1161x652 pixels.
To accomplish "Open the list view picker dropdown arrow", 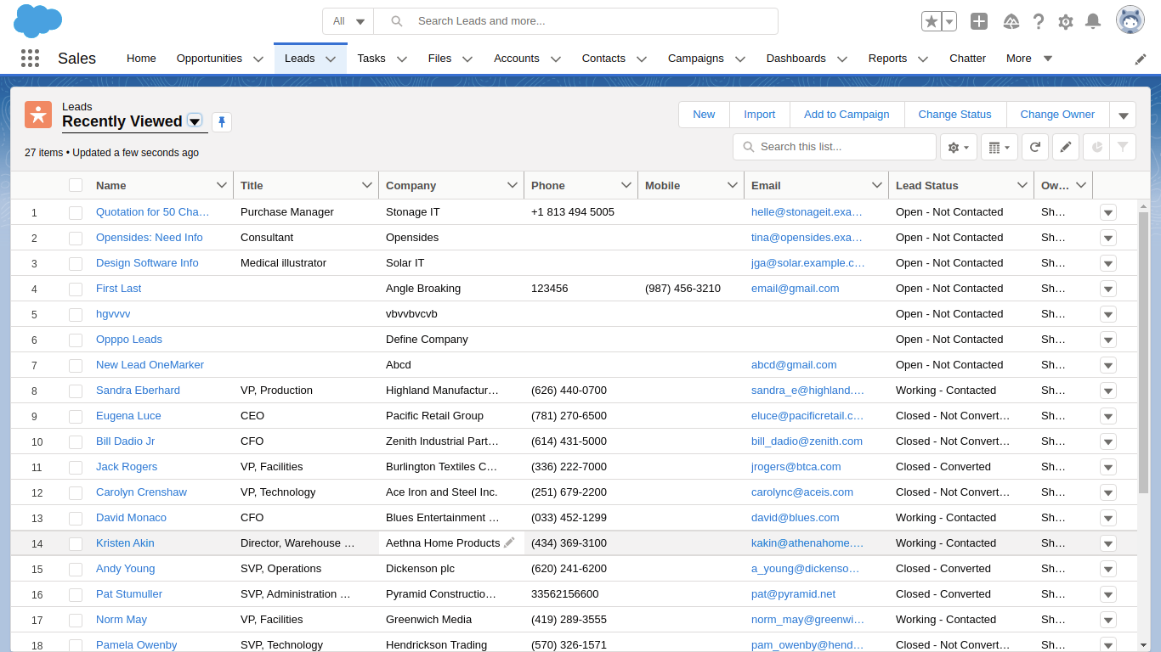I will point(195,121).
